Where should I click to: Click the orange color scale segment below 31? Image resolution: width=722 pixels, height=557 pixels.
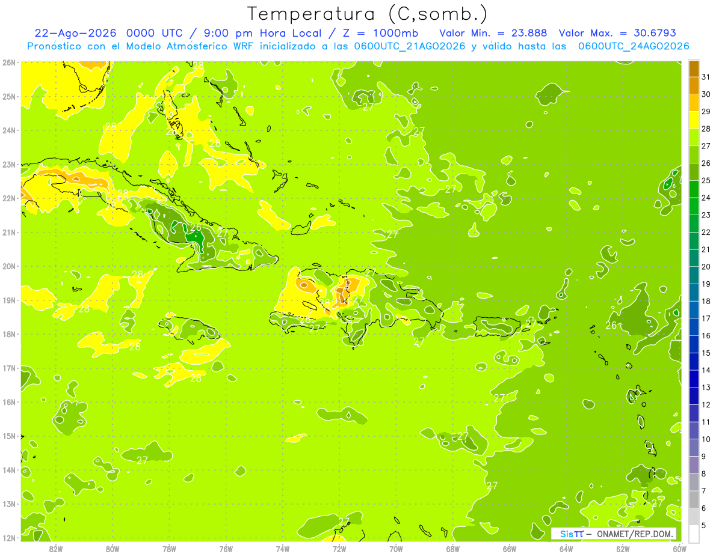694,85
